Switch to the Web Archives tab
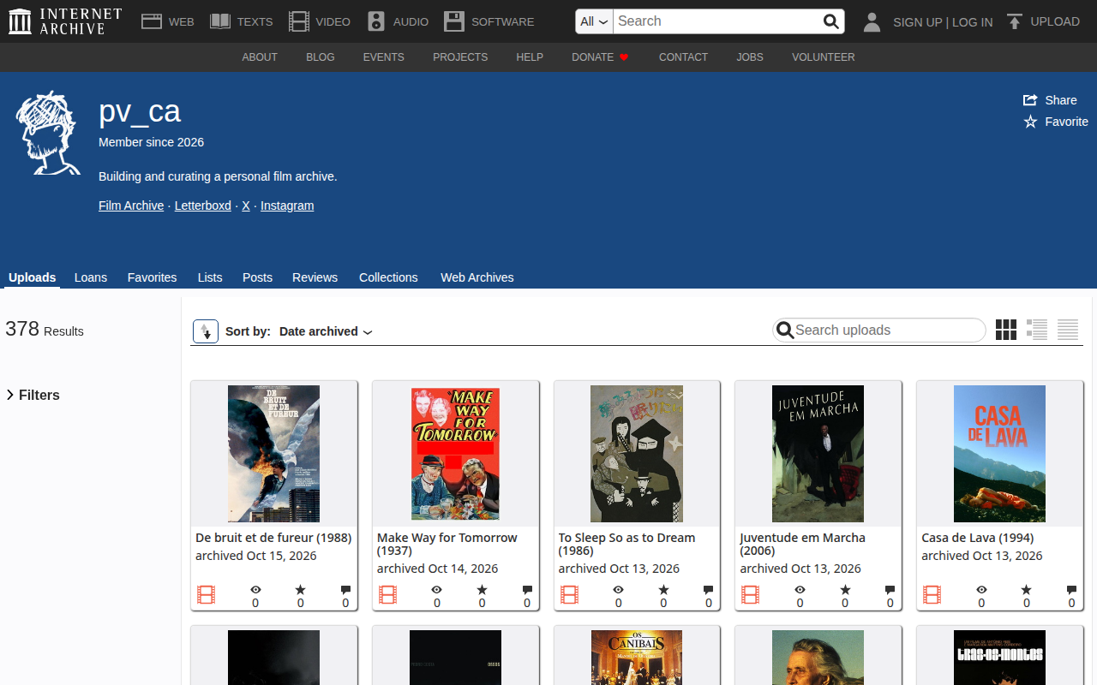Viewport: 1097px width, 685px height. coord(477,277)
